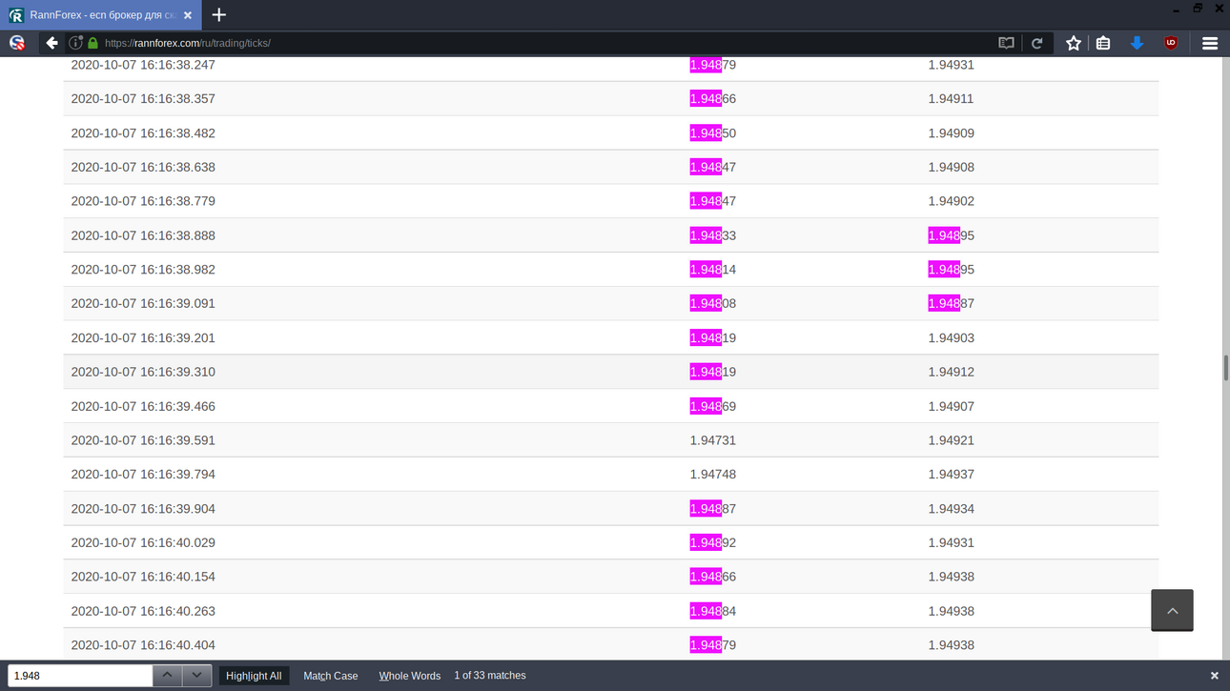Click the page vertical scrollbar thumb
The width and height of the screenshot is (1230, 691).
[1225, 368]
